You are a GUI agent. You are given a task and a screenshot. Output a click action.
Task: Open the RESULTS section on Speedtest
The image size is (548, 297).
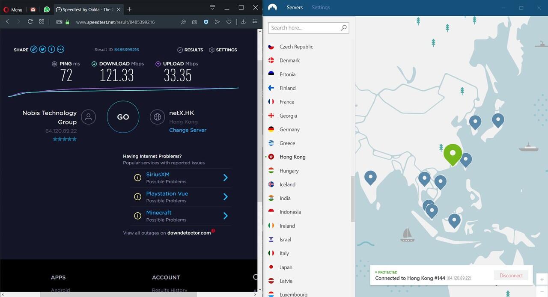[190, 50]
